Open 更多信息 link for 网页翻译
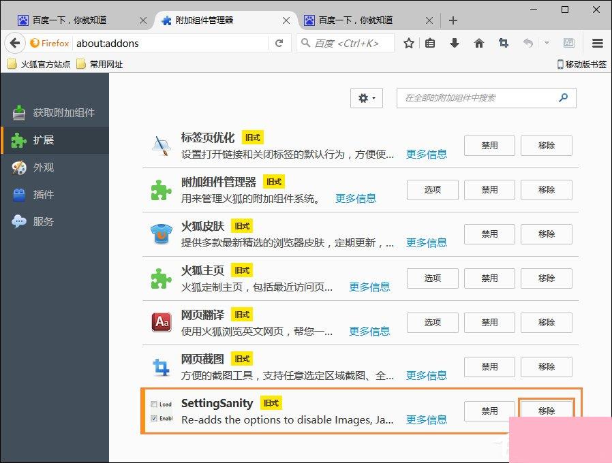This screenshot has height=463, width=612. tap(369, 332)
